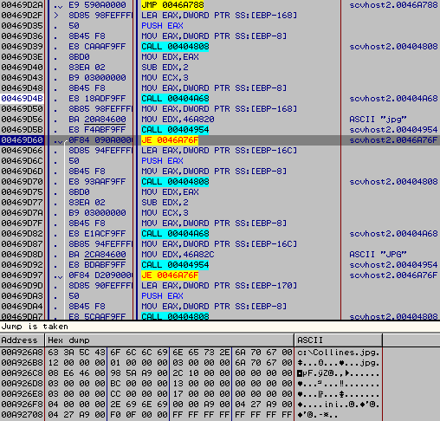Select dump address 00A926D8
The width and height of the screenshot is (440, 421).
click(x=22, y=384)
